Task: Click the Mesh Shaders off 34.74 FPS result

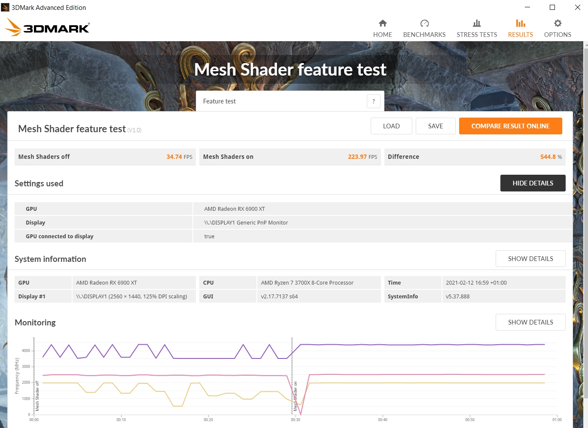Action: [105, 157]
